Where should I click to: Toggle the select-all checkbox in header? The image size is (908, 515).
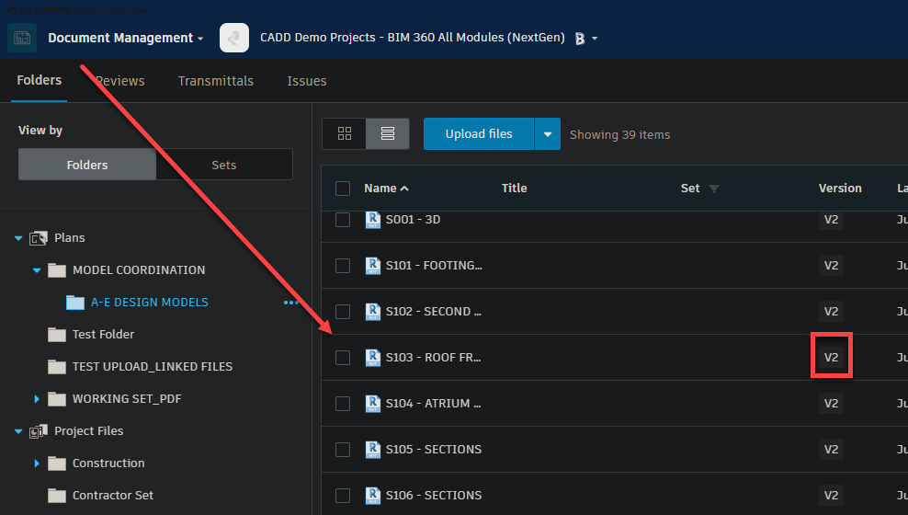click(x=343, y=189)
